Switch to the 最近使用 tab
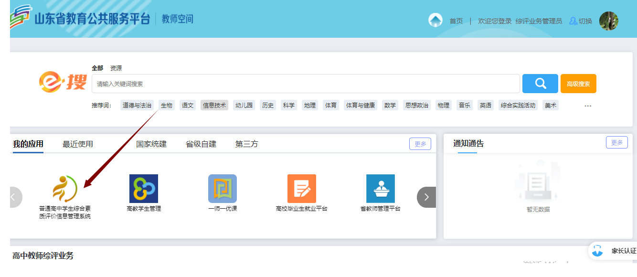The image size is (637, 277). pos(78,144)
